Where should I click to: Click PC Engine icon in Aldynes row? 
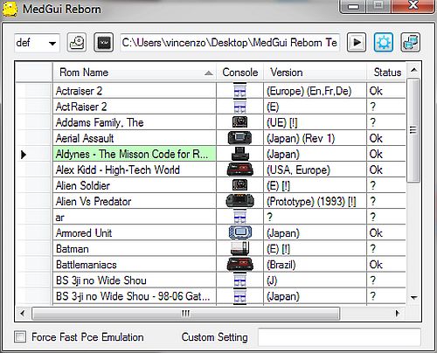[x=239, y=154]
